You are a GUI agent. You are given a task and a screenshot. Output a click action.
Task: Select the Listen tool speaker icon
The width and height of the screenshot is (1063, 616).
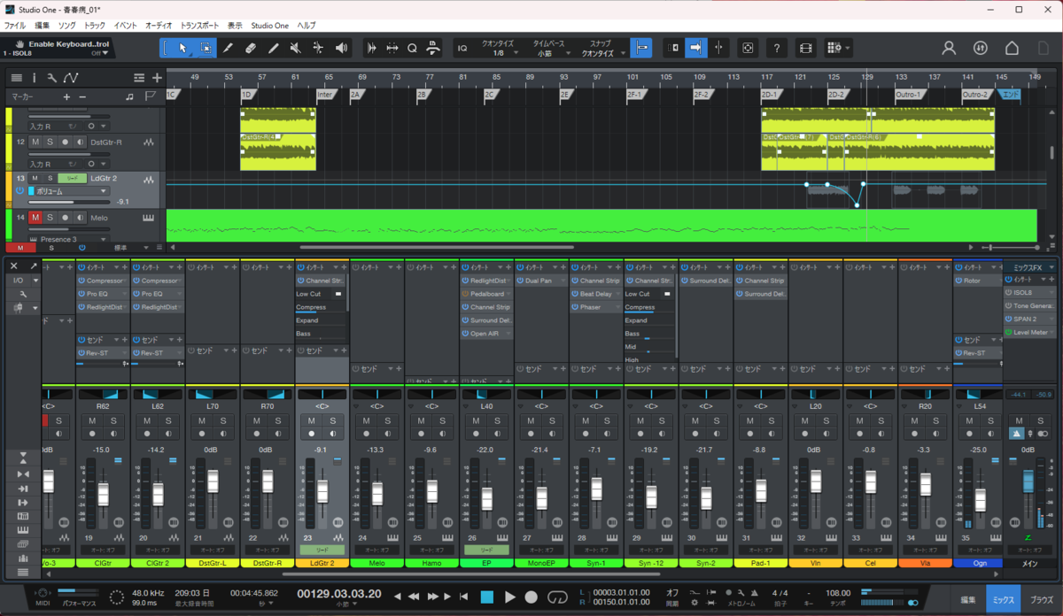(x=342, y=48)
